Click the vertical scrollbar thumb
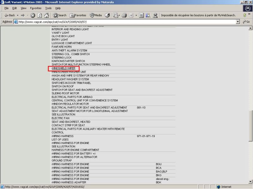Viewport: 253px width, 189px height. pyautogui.click(x=250, y=126)
